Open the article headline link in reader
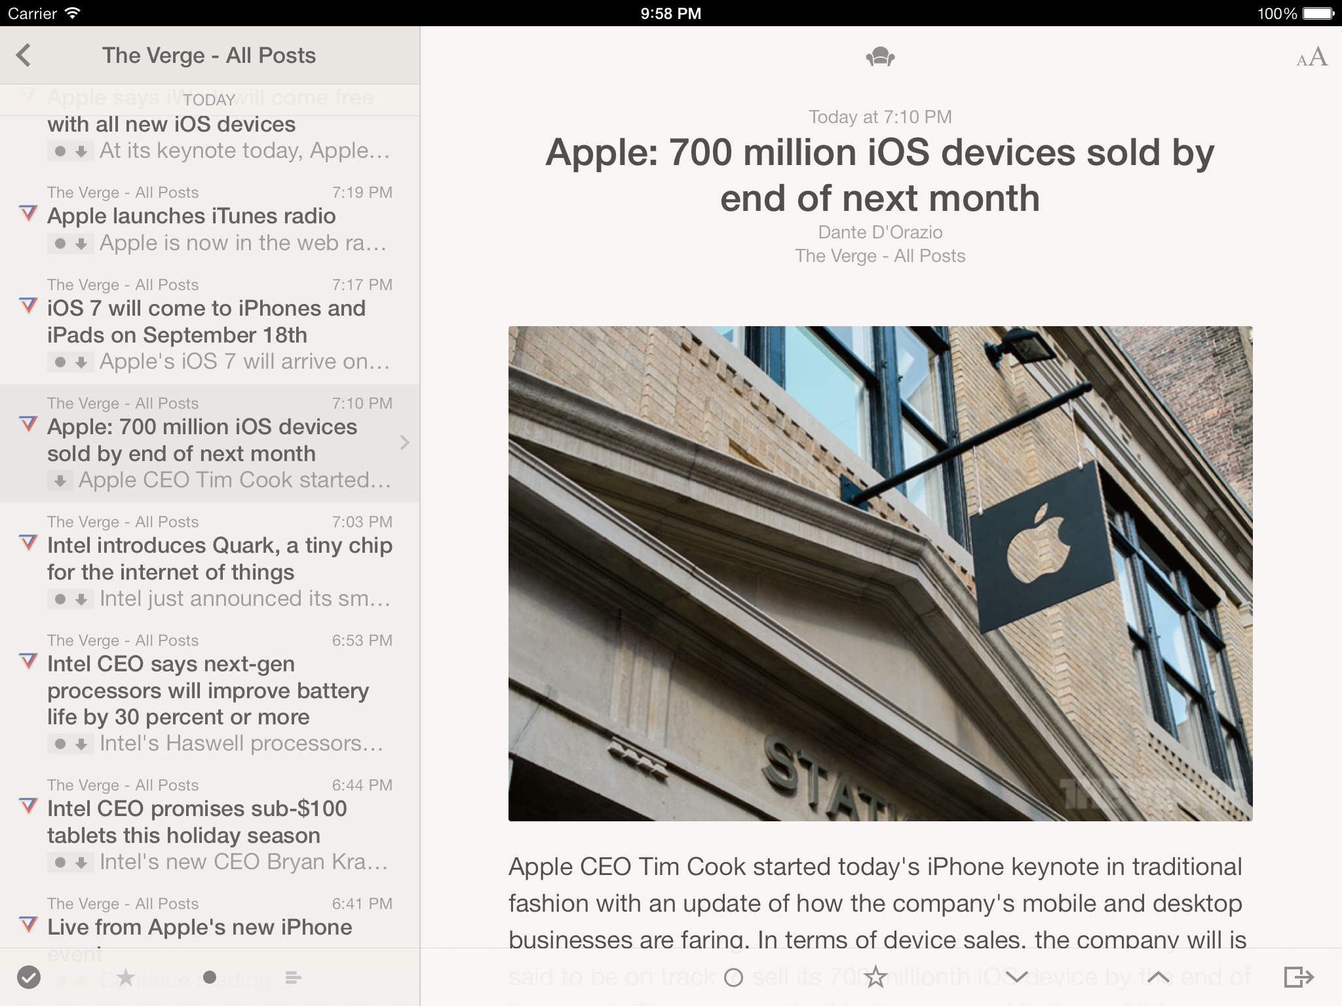 (x=880, y=175)
